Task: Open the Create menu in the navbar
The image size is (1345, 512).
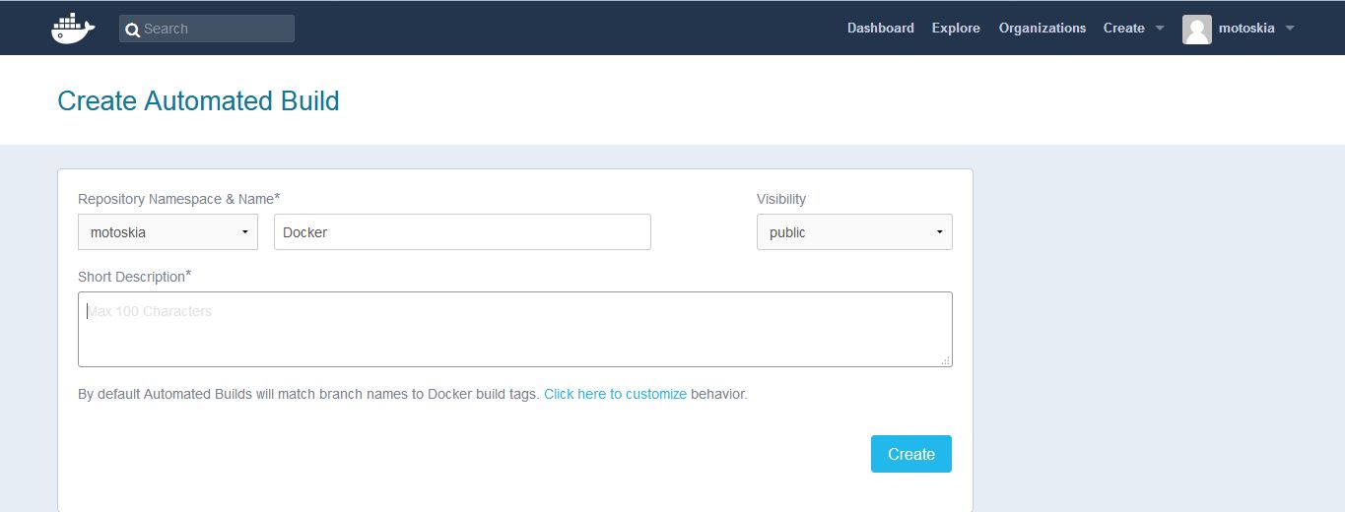Action: 1123,29
